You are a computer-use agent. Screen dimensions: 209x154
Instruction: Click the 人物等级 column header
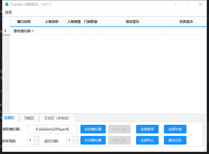tap(74, 22)
